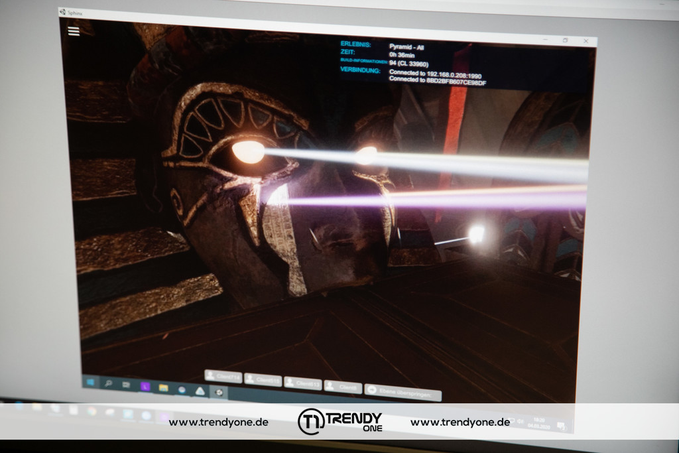Open Task View on the taskbar

[x=126, y=385]
